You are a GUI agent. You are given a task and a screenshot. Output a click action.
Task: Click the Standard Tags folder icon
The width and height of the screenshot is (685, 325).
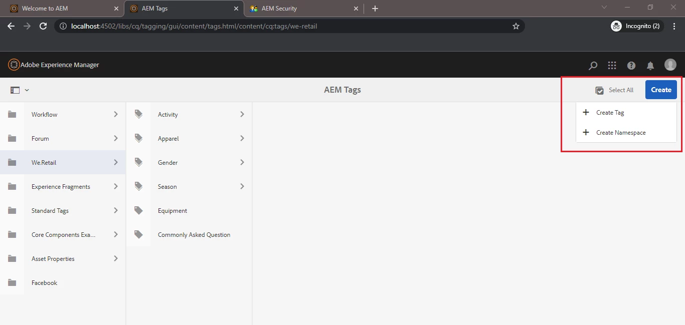point(12,210)
